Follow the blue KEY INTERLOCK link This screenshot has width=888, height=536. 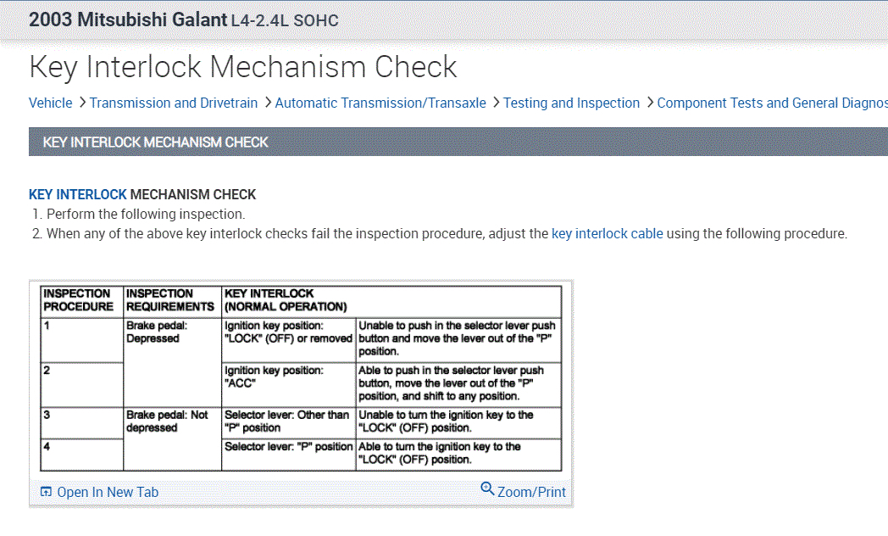pyautogui.click(x=77, y=194)
